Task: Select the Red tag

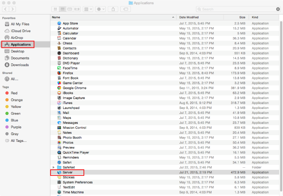Action: point(14,93)
